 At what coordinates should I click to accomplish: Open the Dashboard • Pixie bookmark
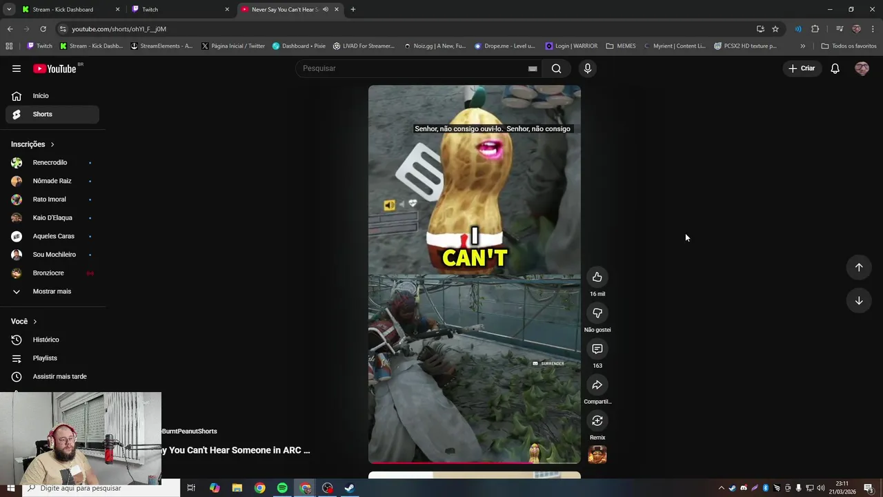coord(298,46)
